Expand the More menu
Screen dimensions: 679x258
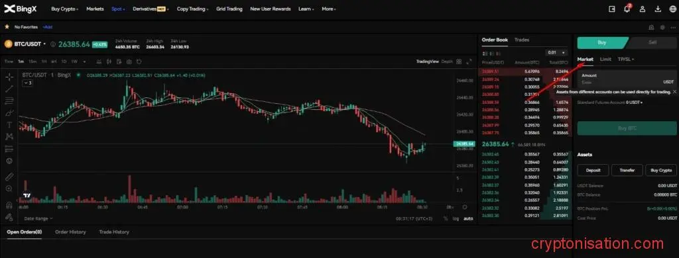click(329, 9)
